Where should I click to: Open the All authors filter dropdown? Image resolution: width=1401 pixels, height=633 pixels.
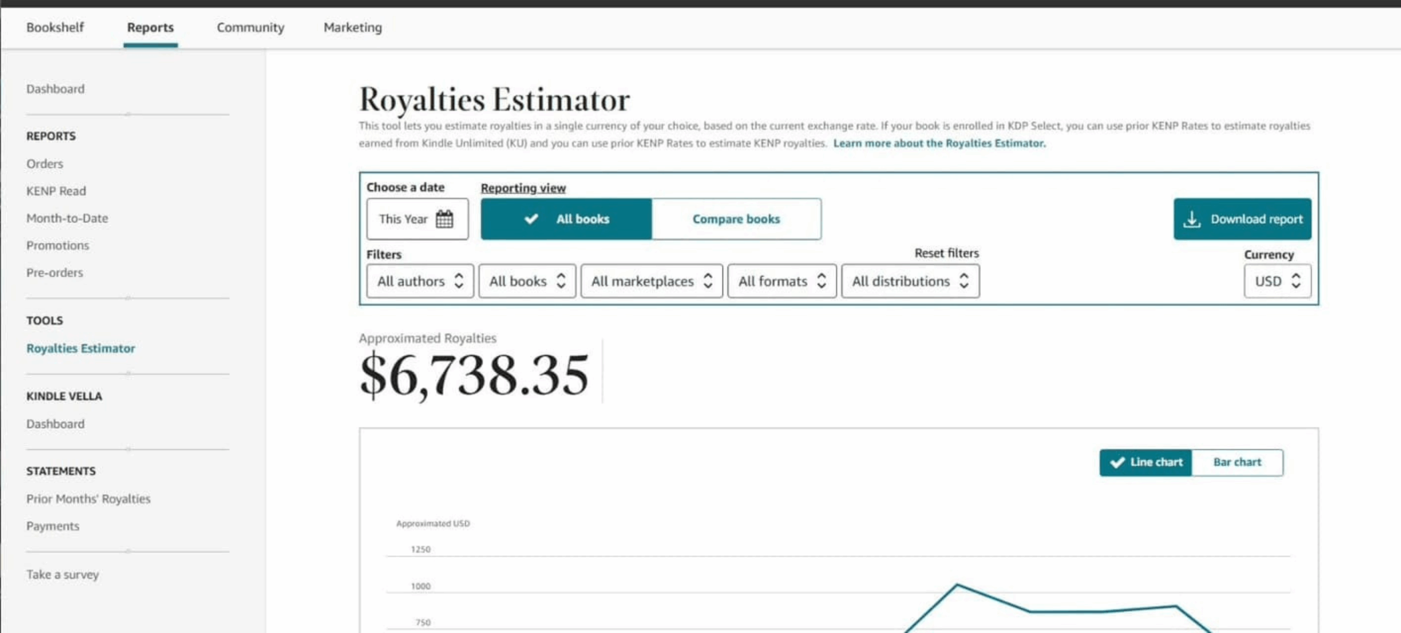point(420,281)
